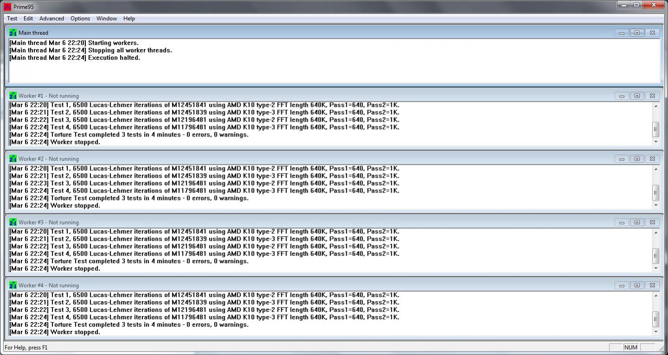
Task: Close the Prime95 main window
Action: (x=654, y=5)
